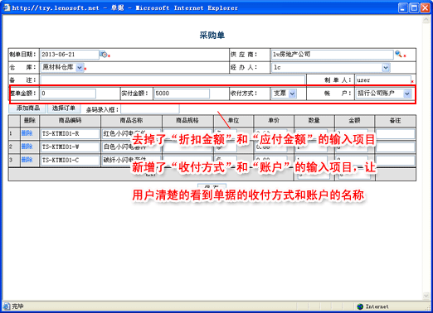Click the 供应商 input field
The width and height of the screenshot is (433, 313).
click(x=332, y=55)
